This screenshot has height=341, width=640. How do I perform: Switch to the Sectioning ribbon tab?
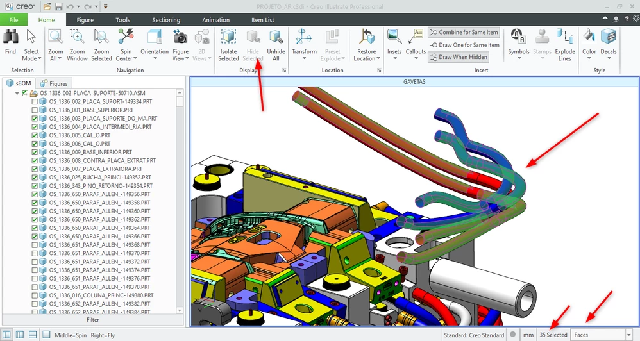click(x=166, y=20)
